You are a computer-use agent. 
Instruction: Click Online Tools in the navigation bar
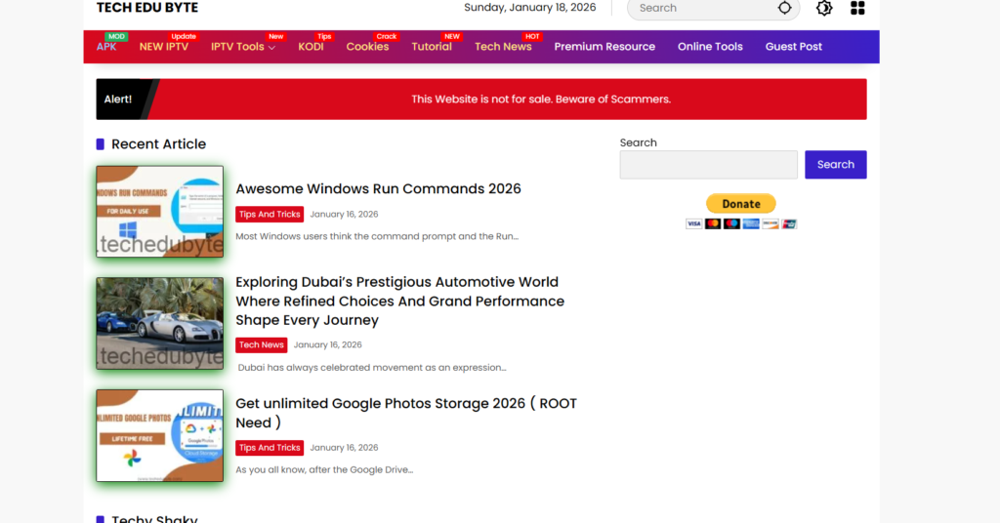coord(710,47)
